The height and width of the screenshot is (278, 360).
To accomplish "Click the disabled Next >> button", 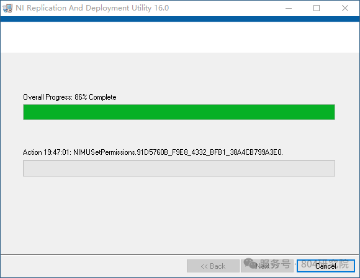I will pyautogui.click(x=267, y=266).
